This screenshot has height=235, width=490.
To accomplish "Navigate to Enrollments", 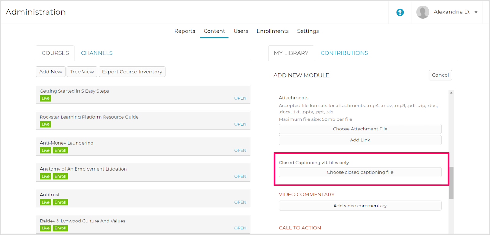I will tap(273, 31).
